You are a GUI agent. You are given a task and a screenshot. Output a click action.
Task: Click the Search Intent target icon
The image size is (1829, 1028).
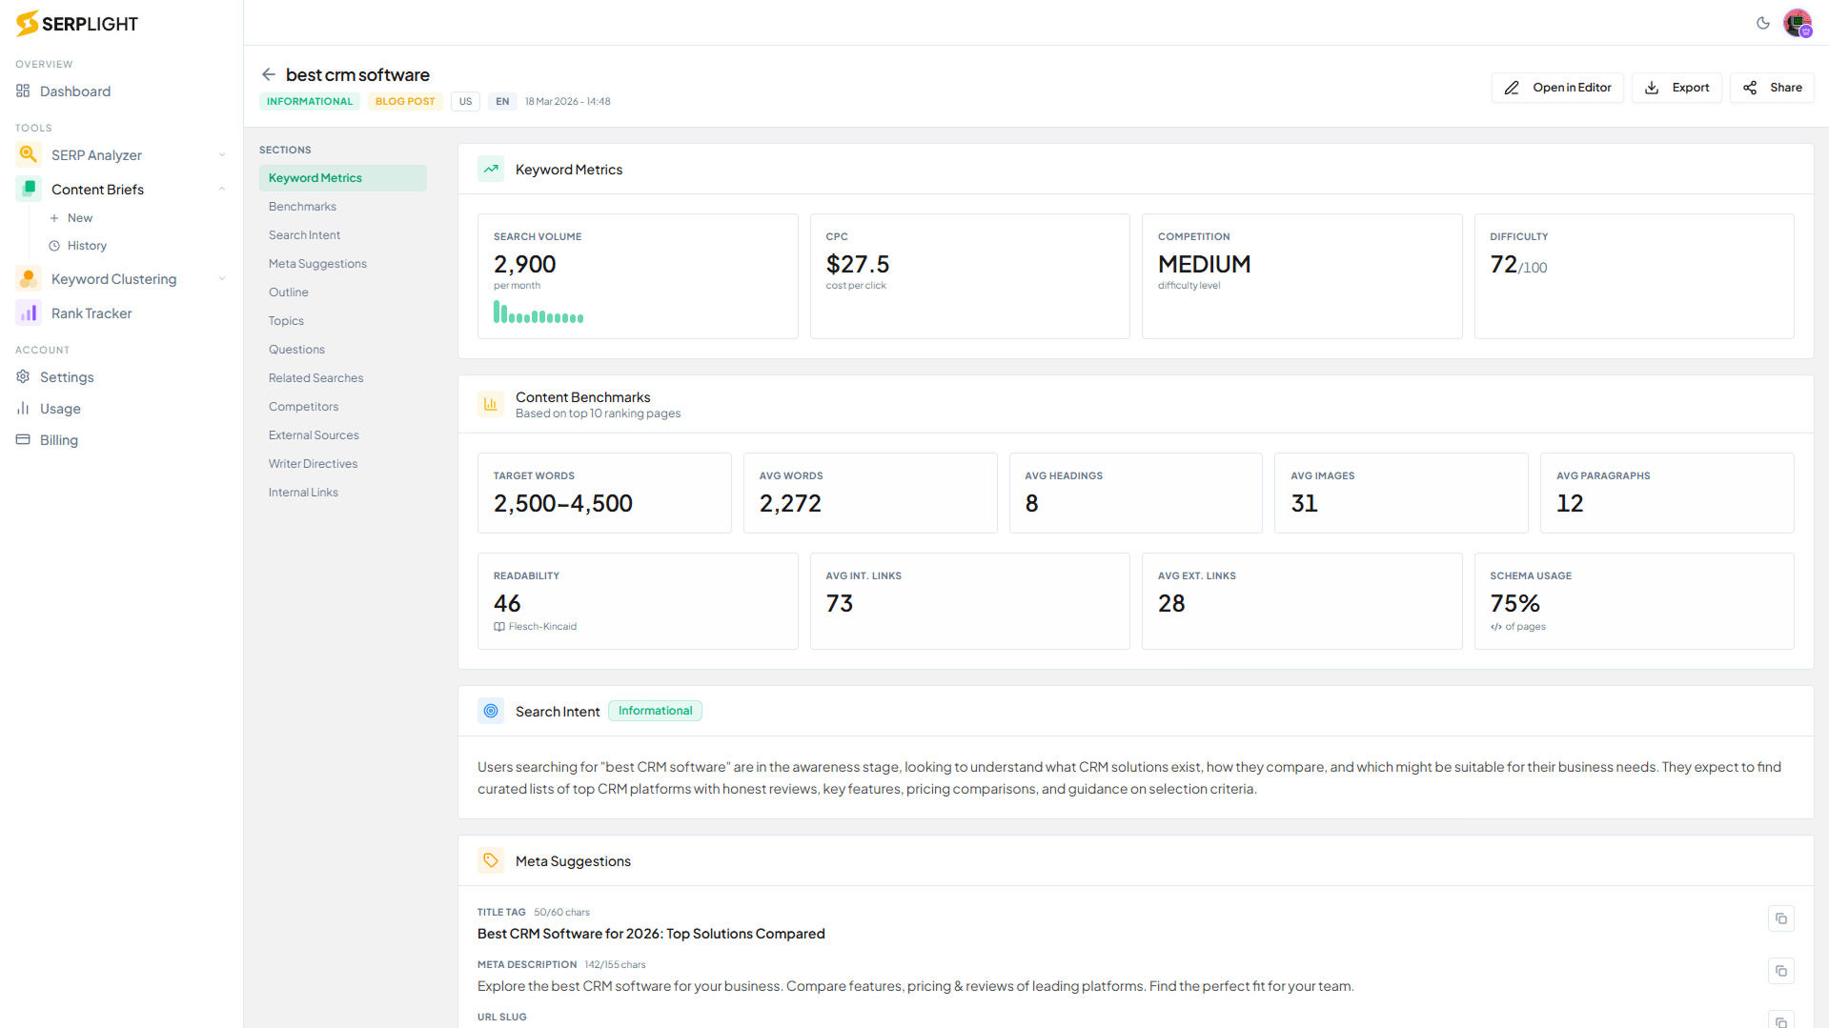pyautogui.click(x=491, y=711)
